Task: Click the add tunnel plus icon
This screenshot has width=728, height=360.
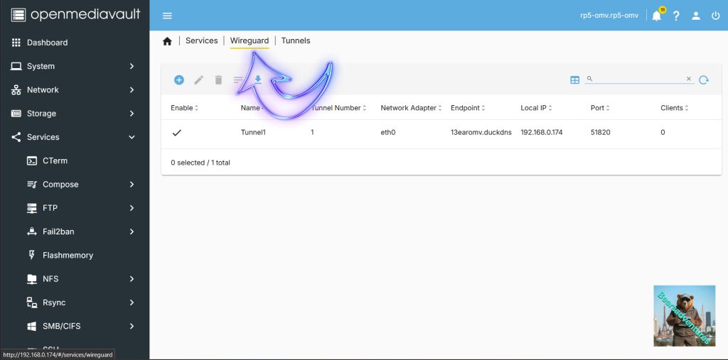Action: 179,80
